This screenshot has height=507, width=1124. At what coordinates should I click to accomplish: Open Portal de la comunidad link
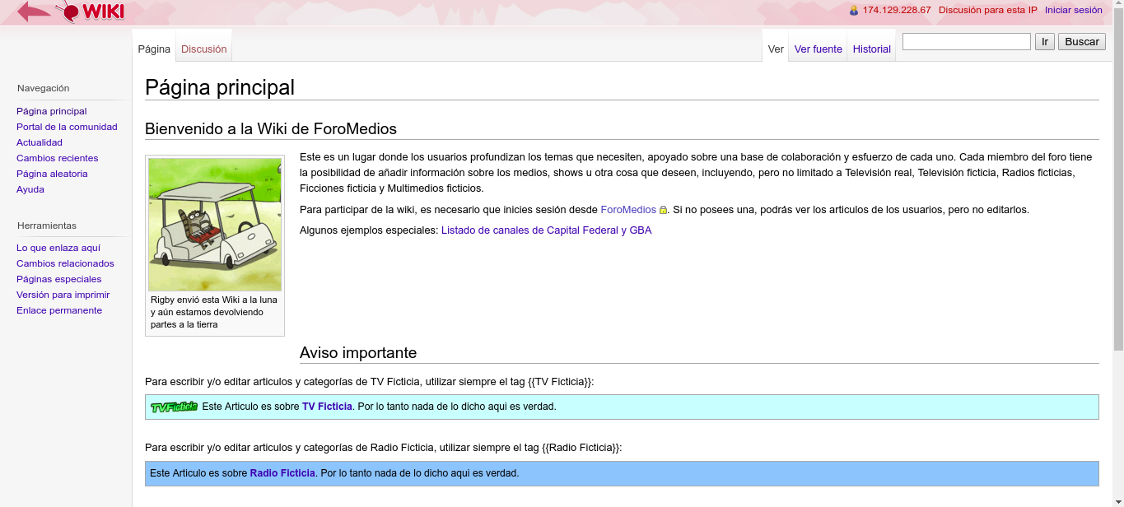click(67, 127)
